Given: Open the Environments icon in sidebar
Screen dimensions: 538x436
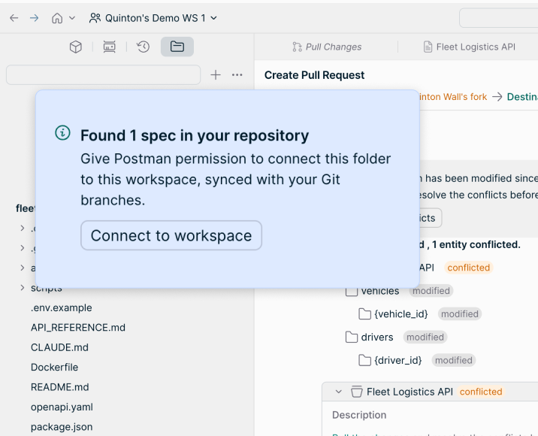Looking at the screenshot, I should point(110,47).
